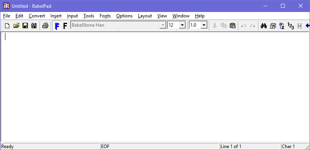Screen dimensions: 310x150
Task: Save the file with the floppy disk icon
Action: [25, 26]
